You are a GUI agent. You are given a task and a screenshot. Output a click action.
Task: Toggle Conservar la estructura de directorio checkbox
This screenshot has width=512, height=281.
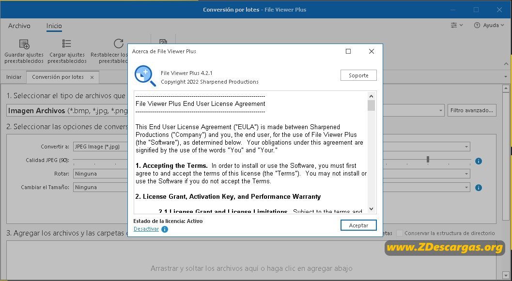point(399,233)
